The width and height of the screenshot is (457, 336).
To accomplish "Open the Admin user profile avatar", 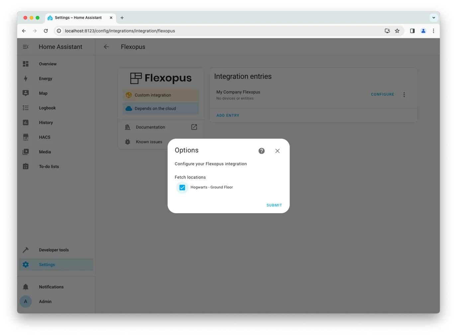I will coord(26,301).
